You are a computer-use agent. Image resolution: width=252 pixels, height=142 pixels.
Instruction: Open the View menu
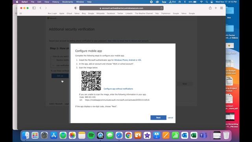tap(46, 2)
